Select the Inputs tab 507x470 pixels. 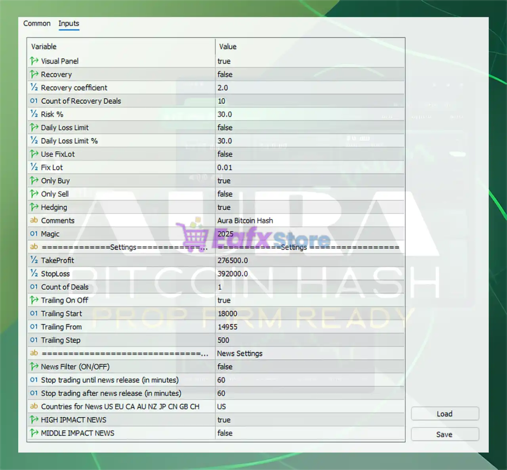[69, 23]
